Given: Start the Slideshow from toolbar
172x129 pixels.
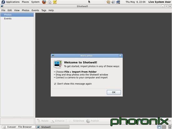Looking at the screenshot, I should click(76, 121).
